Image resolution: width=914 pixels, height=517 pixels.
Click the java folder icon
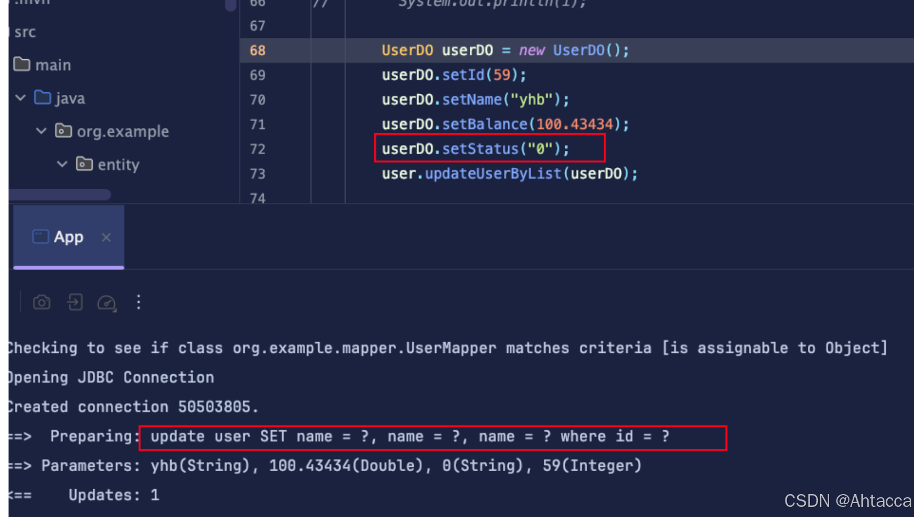coord(43,97)
